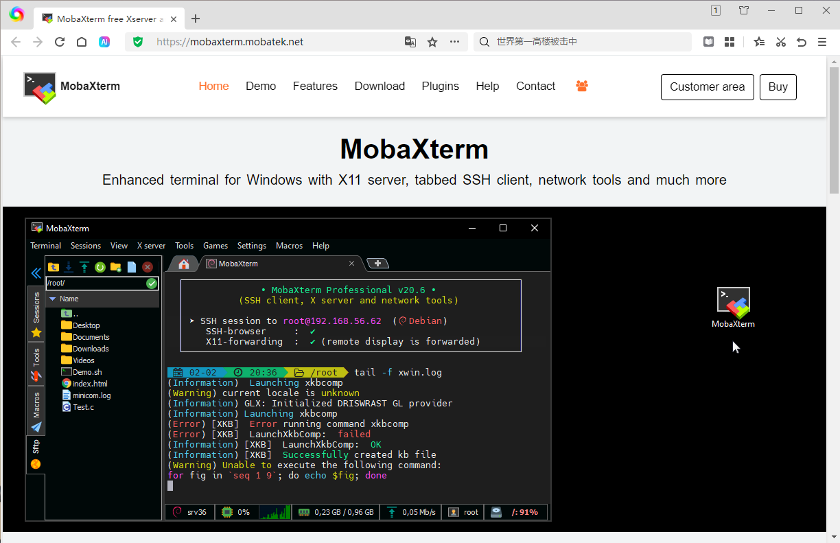The width and height of the screenshot is (840, 543).
Task: Open the Features page link
Action: [x=315, y=86]
